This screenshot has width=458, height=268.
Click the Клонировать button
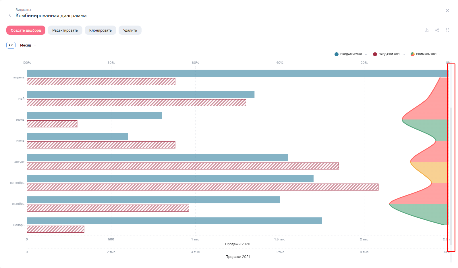(101, 30)
